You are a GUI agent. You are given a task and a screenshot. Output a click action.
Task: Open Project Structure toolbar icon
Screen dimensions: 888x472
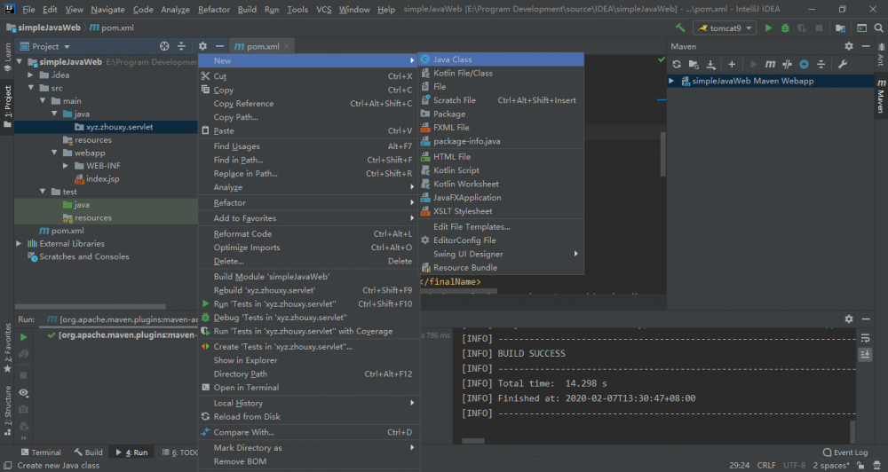(x=840, y=28)
